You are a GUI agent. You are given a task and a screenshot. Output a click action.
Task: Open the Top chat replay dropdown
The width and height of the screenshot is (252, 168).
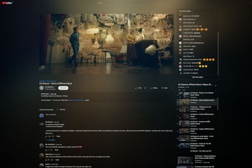[x=186, y=11]
